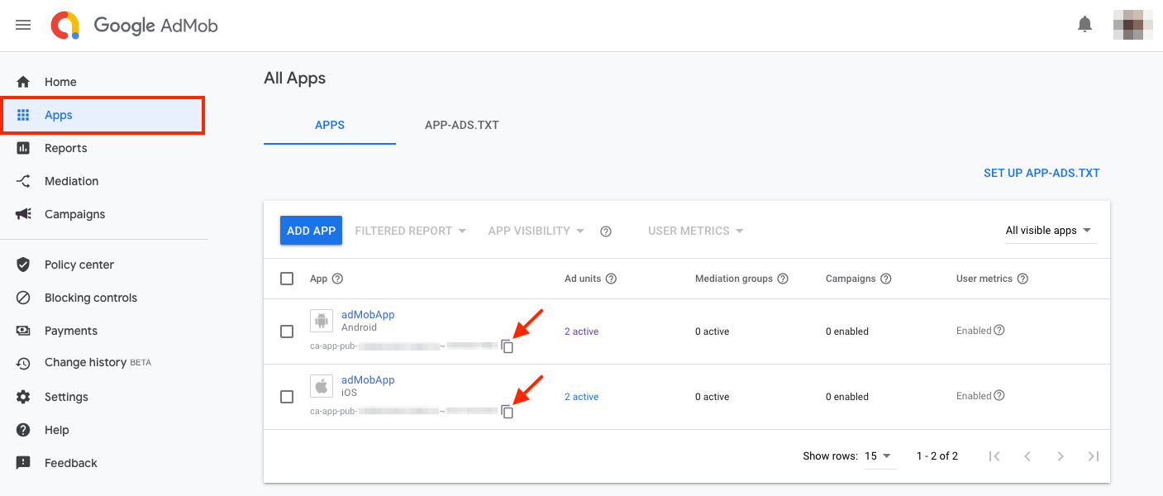
Task: Switch to the APPS tab
Action: coord(330,126)
